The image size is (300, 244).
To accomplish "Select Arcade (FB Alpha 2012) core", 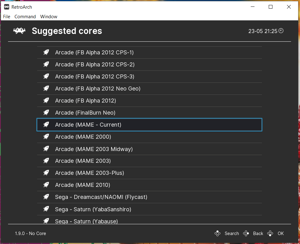I will [150, 101].
